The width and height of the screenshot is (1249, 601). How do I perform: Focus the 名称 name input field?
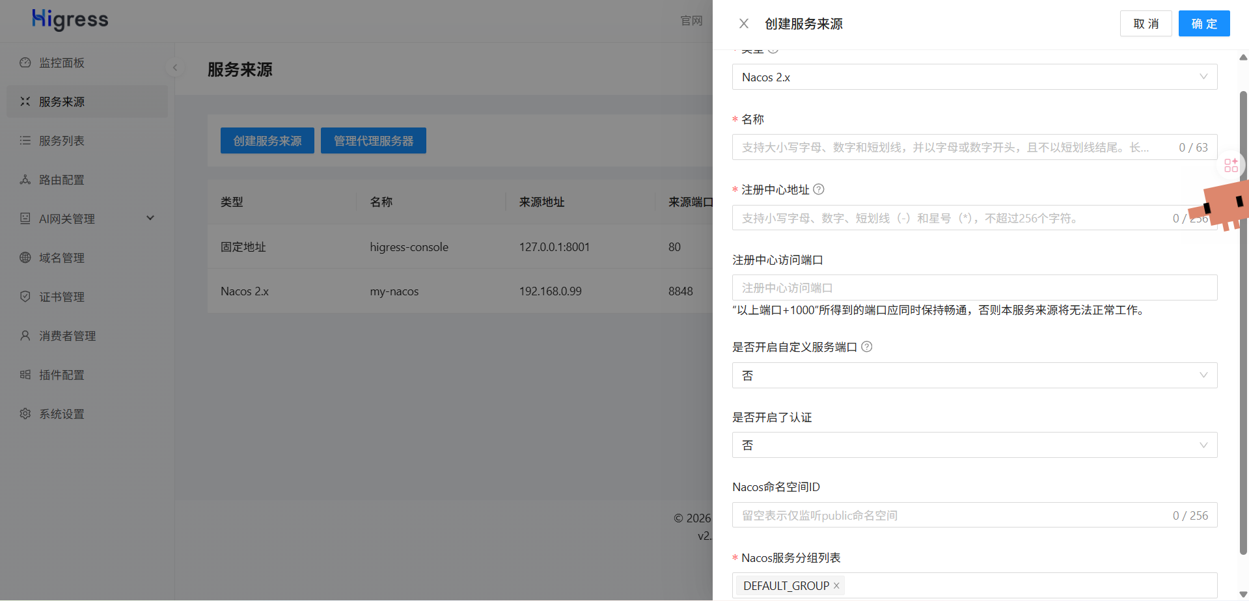point(974,147)
